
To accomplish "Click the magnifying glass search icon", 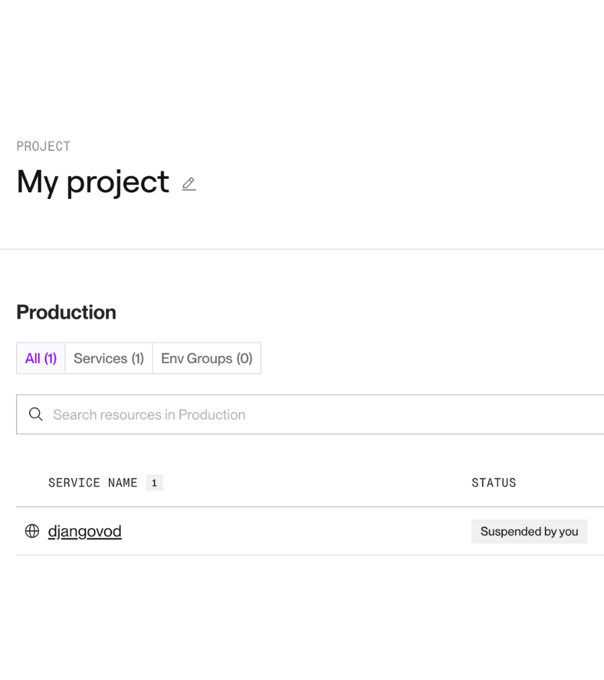I will tap(36, 414).
